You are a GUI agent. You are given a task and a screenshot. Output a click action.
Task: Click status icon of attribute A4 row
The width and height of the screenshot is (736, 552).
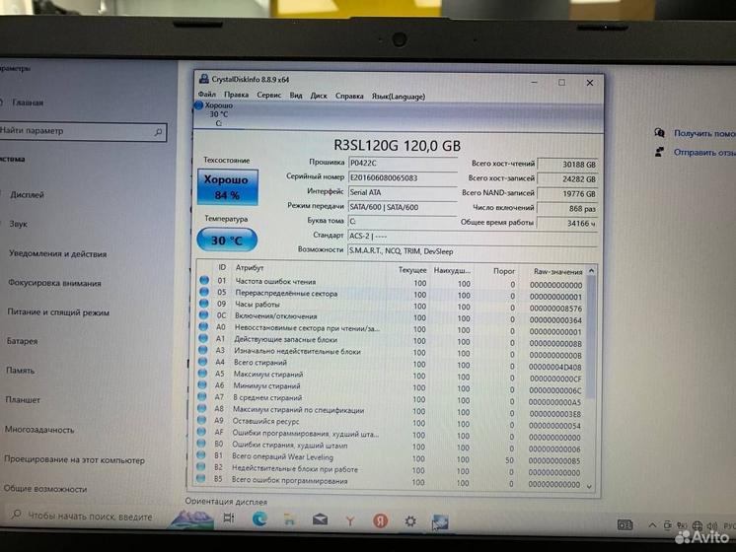tap(203, 362)
